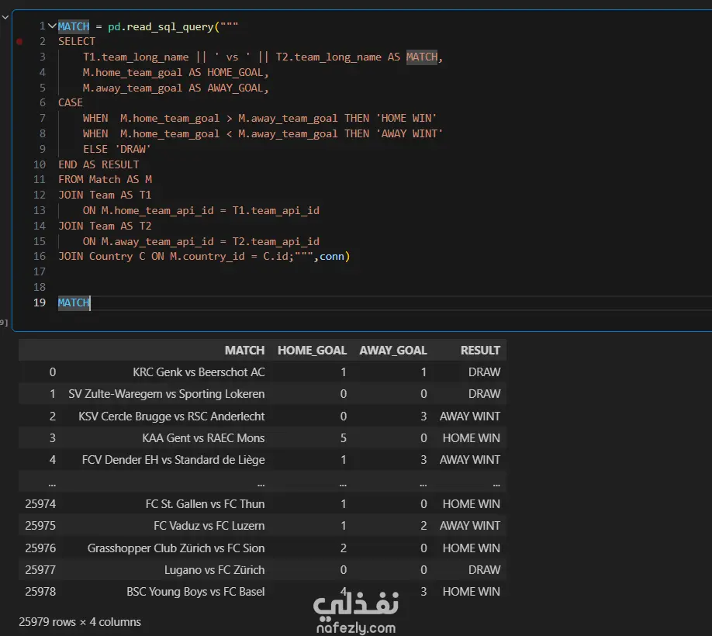Click 'JOIN Team AS T2' on line 14
This screenshot has height=636, width=712.
pyautogui.click(x=105, y=226)
